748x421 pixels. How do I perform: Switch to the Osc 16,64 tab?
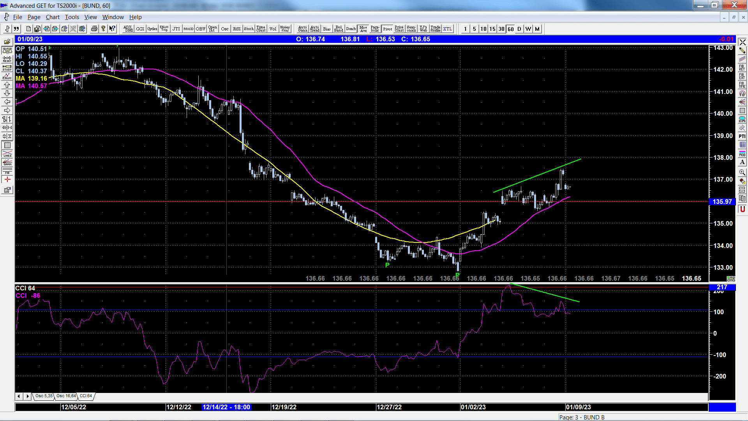point(66,396)
